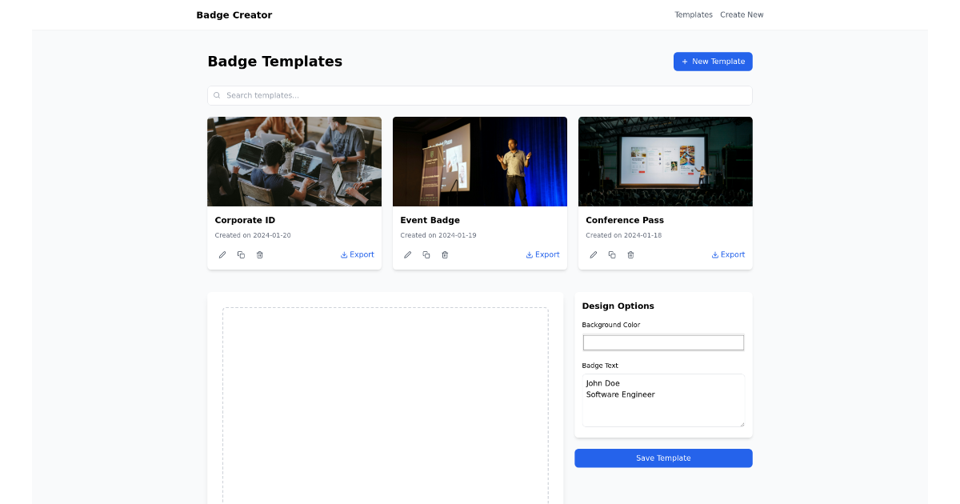
Task: Edit the Event Badge template
Action: point(408,254)
